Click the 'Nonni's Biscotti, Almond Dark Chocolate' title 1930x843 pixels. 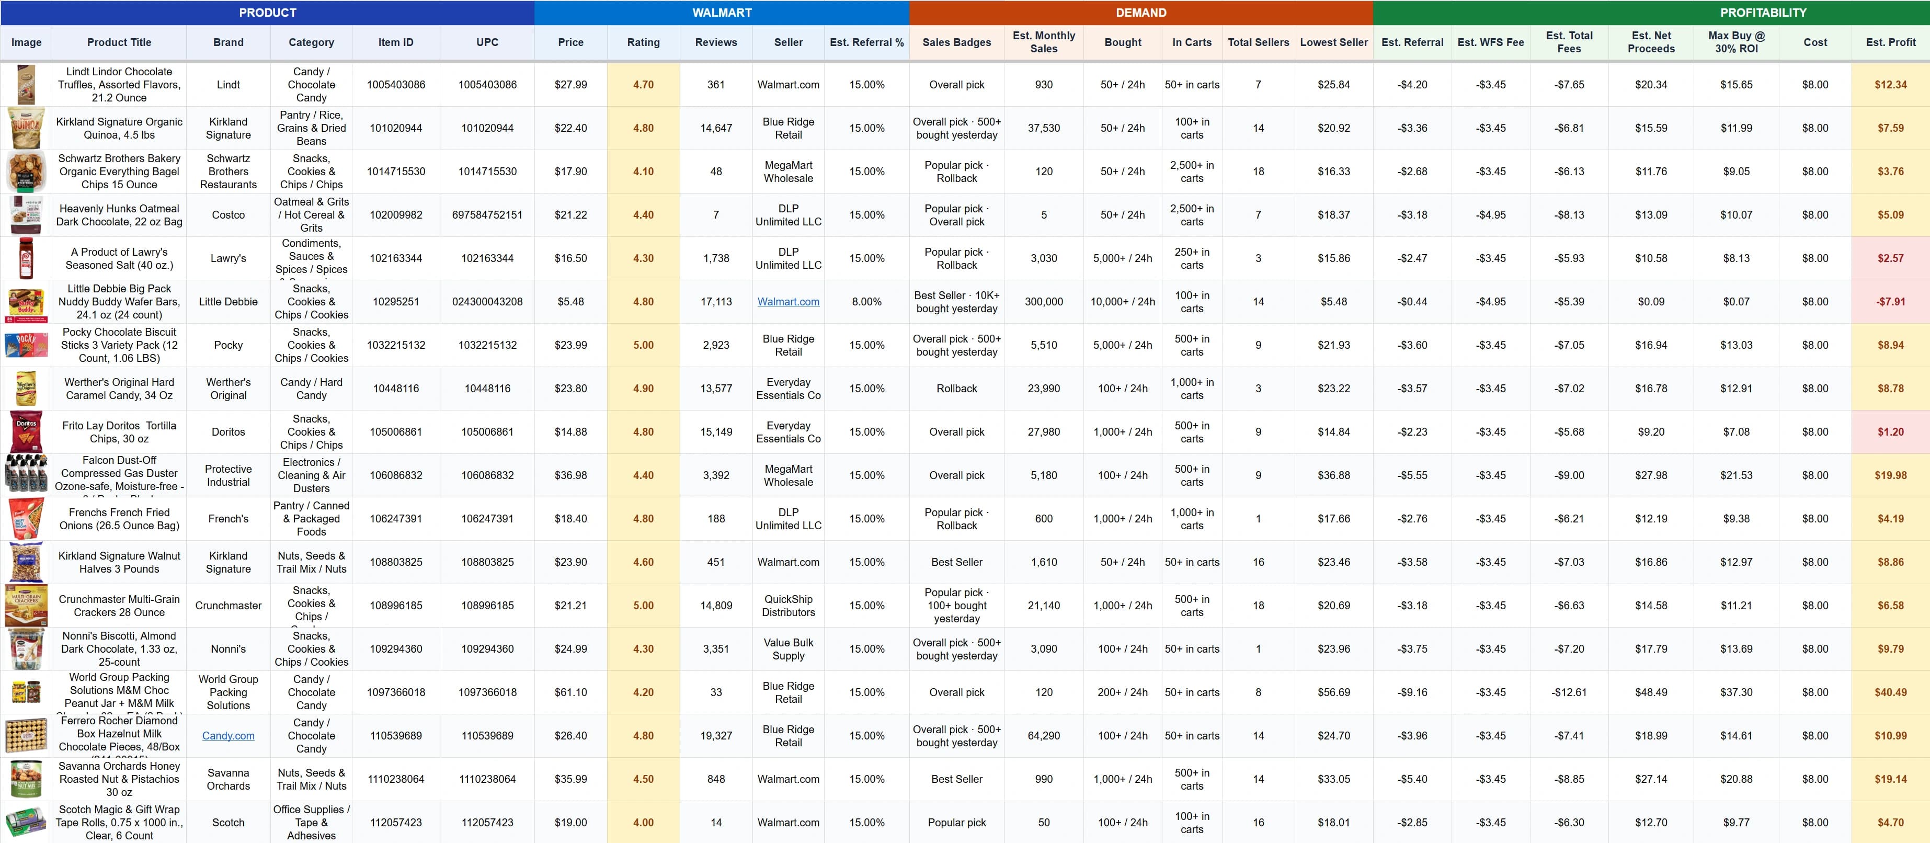point(119,649)
